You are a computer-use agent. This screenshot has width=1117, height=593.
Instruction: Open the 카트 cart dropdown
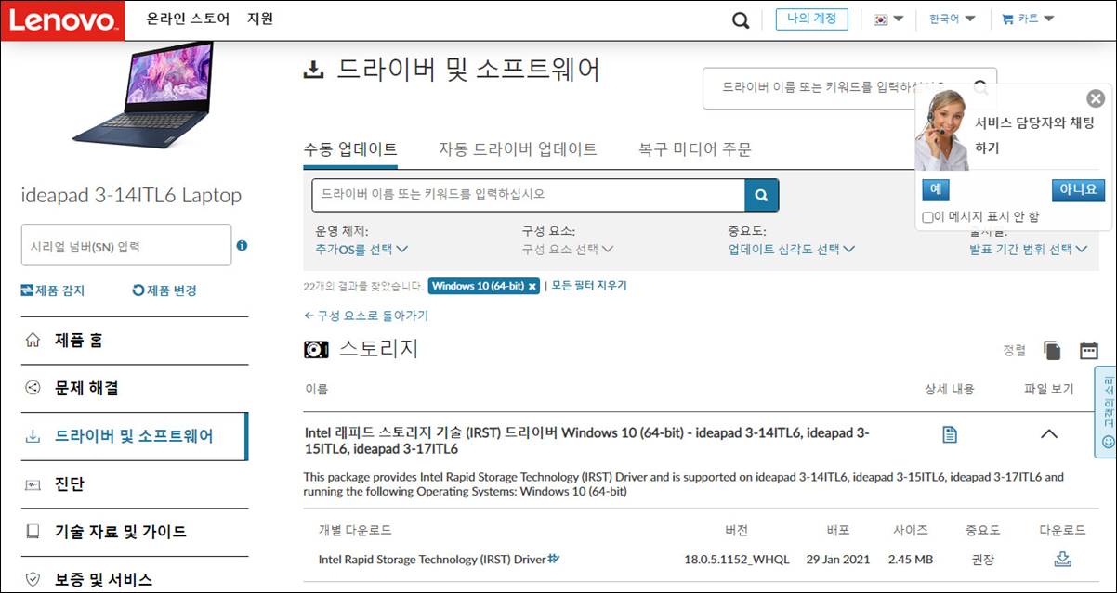[x=1028, y=19]
